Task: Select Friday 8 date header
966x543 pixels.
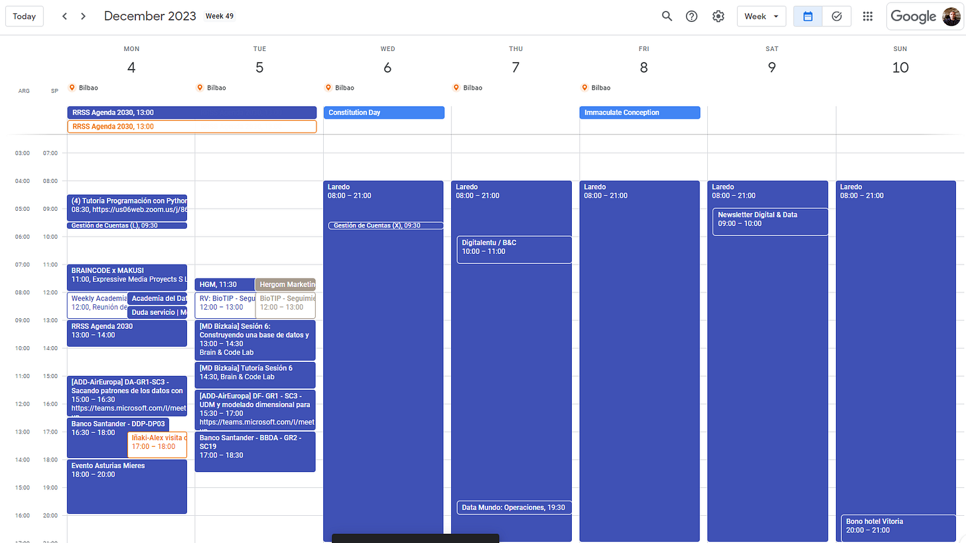Action: tap(644, 67)
